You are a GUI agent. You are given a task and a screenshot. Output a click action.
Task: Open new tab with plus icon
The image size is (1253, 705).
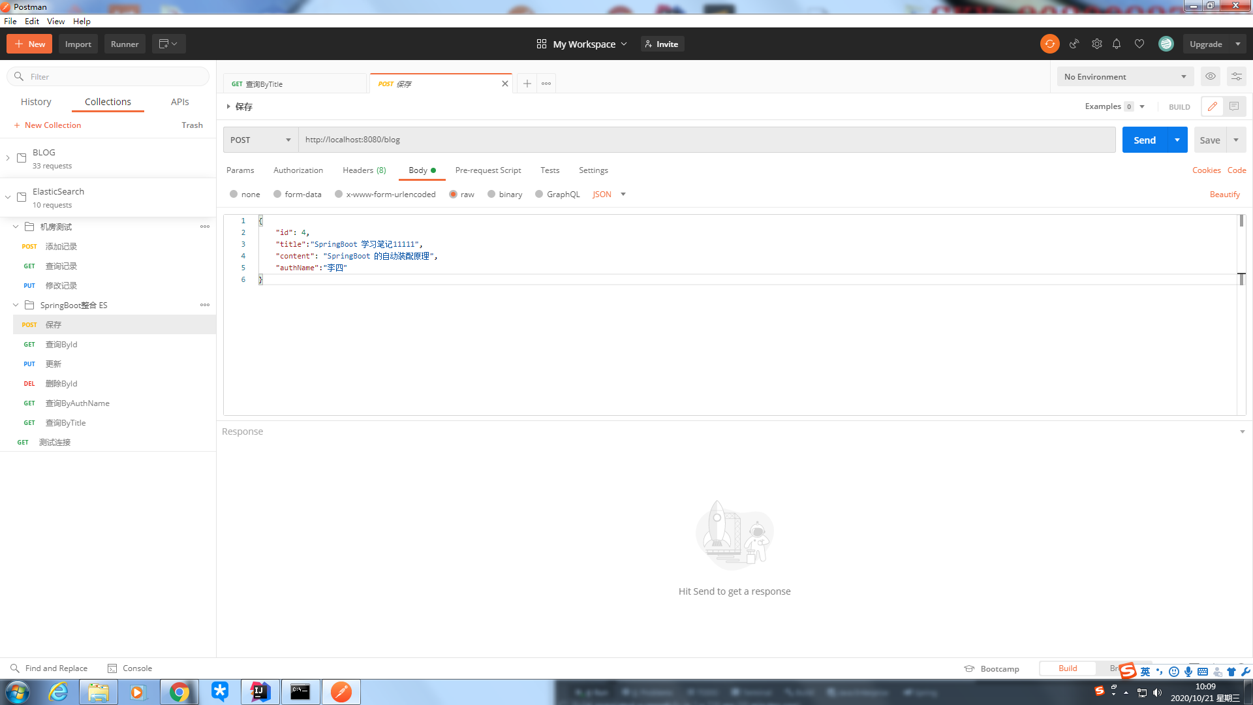527,84
